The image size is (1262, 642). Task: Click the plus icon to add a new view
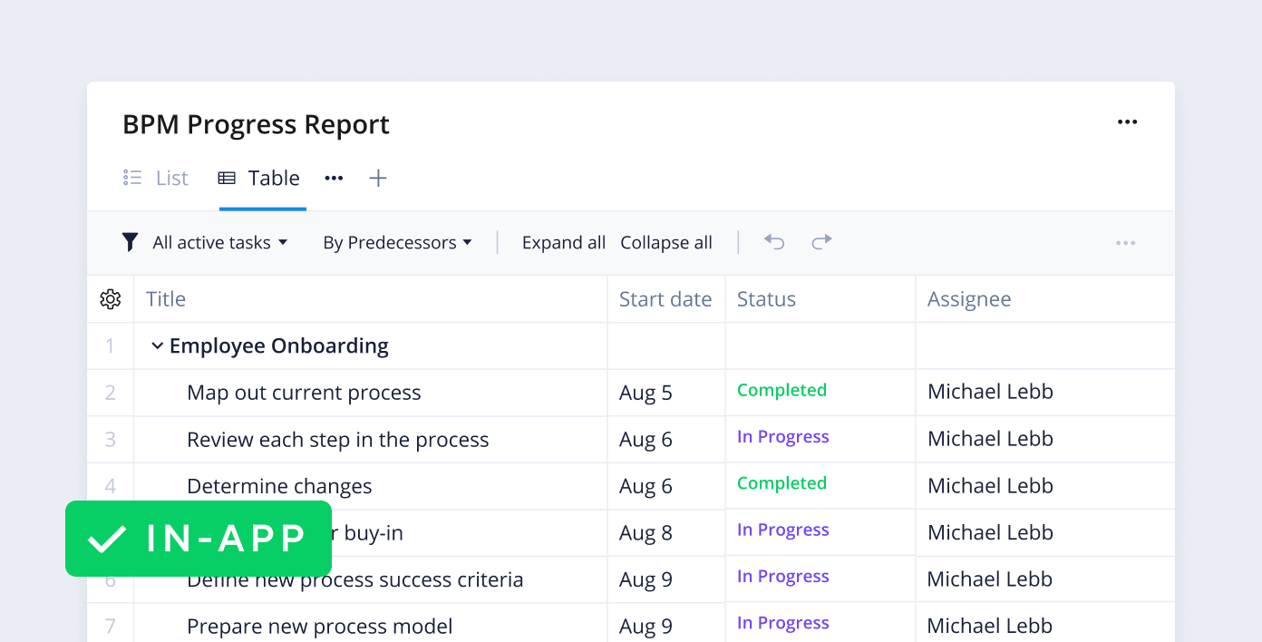coord(378,178)
